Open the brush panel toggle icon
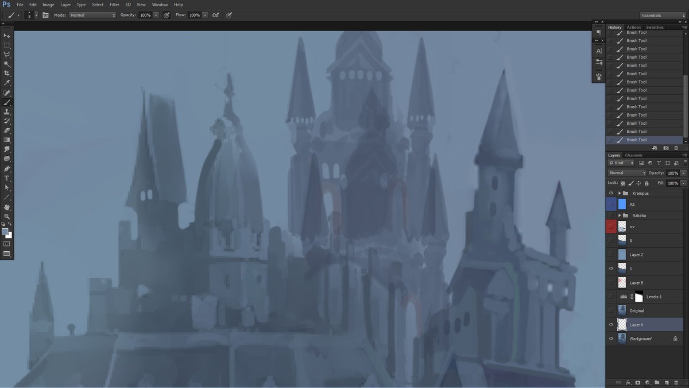 coord(45,15)
